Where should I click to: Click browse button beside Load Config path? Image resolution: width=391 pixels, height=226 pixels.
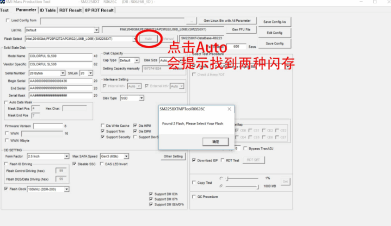tap(191, 21)
